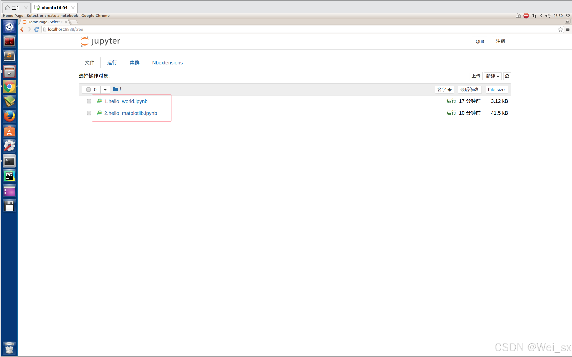Viewport: 572px width, 357px height.
Task: Click the bookmark star icon
Action: pos(560,29)
